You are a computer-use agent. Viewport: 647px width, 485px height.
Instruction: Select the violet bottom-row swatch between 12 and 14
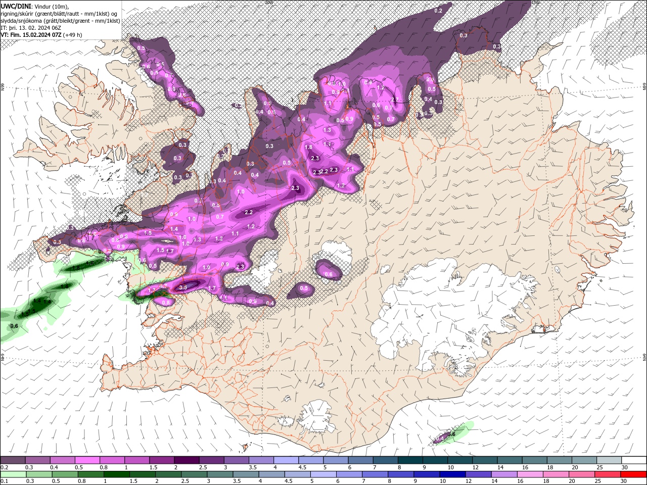(478, 474)
